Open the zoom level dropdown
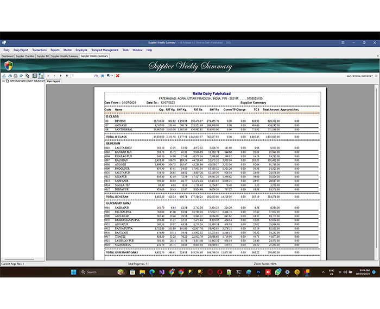 [x=111, y=76]
